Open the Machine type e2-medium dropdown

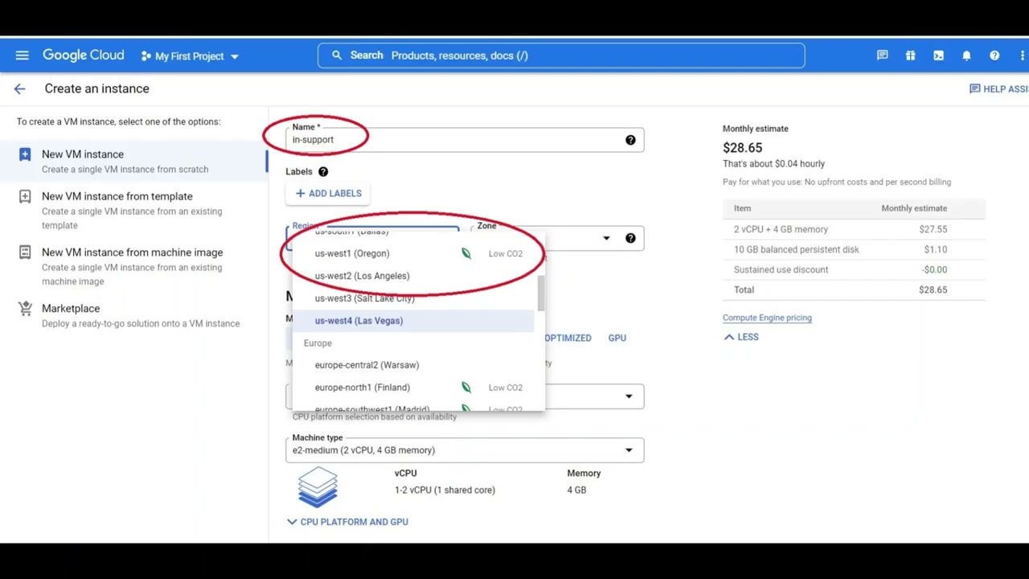point(465,450)
